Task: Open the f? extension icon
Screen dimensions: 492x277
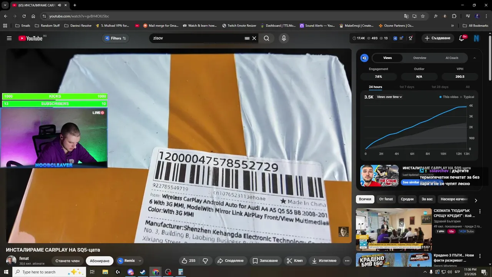Action: click(436, 16)
